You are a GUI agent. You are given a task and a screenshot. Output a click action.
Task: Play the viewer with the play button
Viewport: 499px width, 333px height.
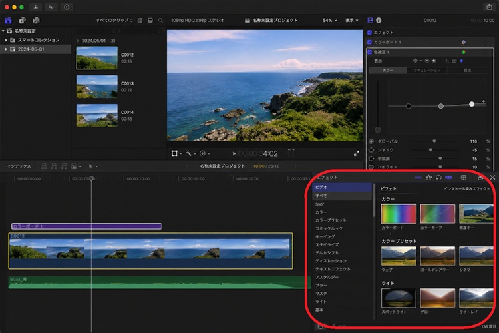[x=234, y=153]
